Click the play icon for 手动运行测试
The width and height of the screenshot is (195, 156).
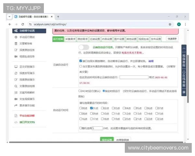(x=16, y=37)
